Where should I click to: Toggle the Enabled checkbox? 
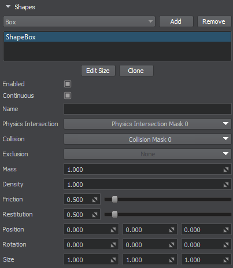pos(68,84)
